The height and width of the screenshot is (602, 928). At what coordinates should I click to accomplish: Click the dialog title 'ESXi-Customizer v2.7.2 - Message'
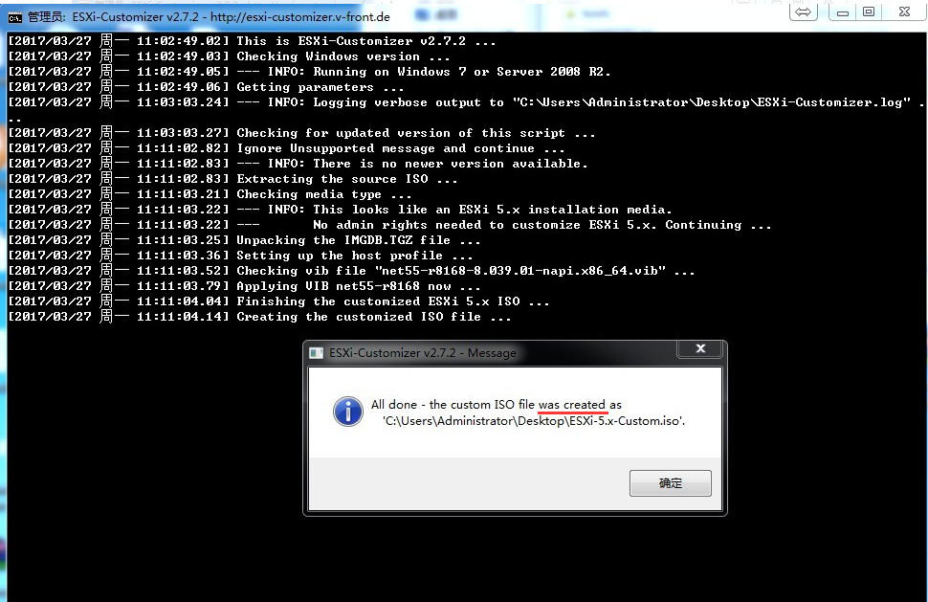[421, 353]
